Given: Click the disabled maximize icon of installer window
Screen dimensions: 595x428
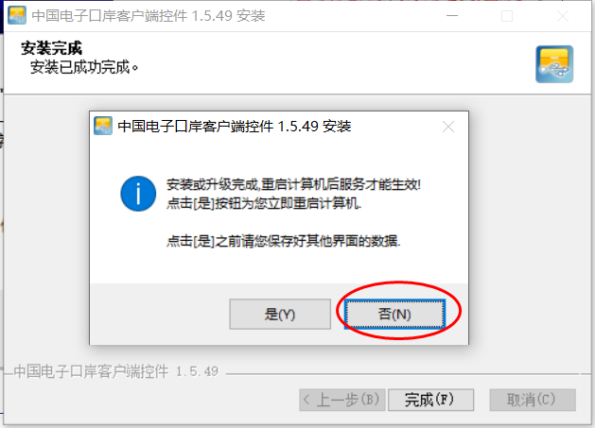Looking at the screenshot, I should (507, 16).
